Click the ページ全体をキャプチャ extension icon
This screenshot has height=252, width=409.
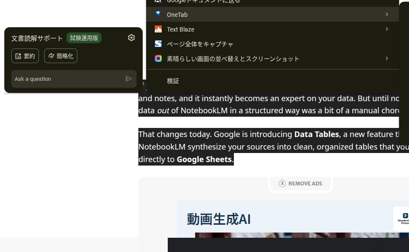tap(158, 44)
